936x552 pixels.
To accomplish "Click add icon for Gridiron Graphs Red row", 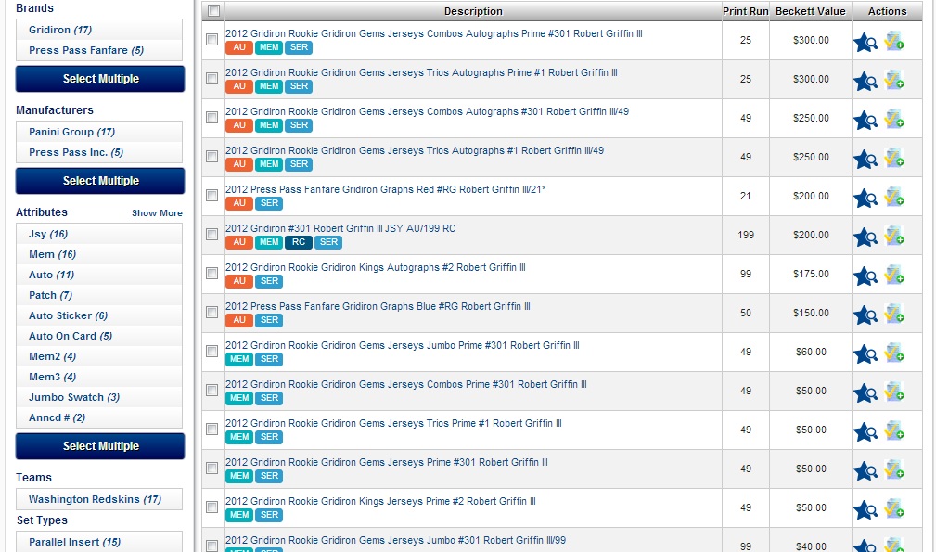I will point(893,197).
